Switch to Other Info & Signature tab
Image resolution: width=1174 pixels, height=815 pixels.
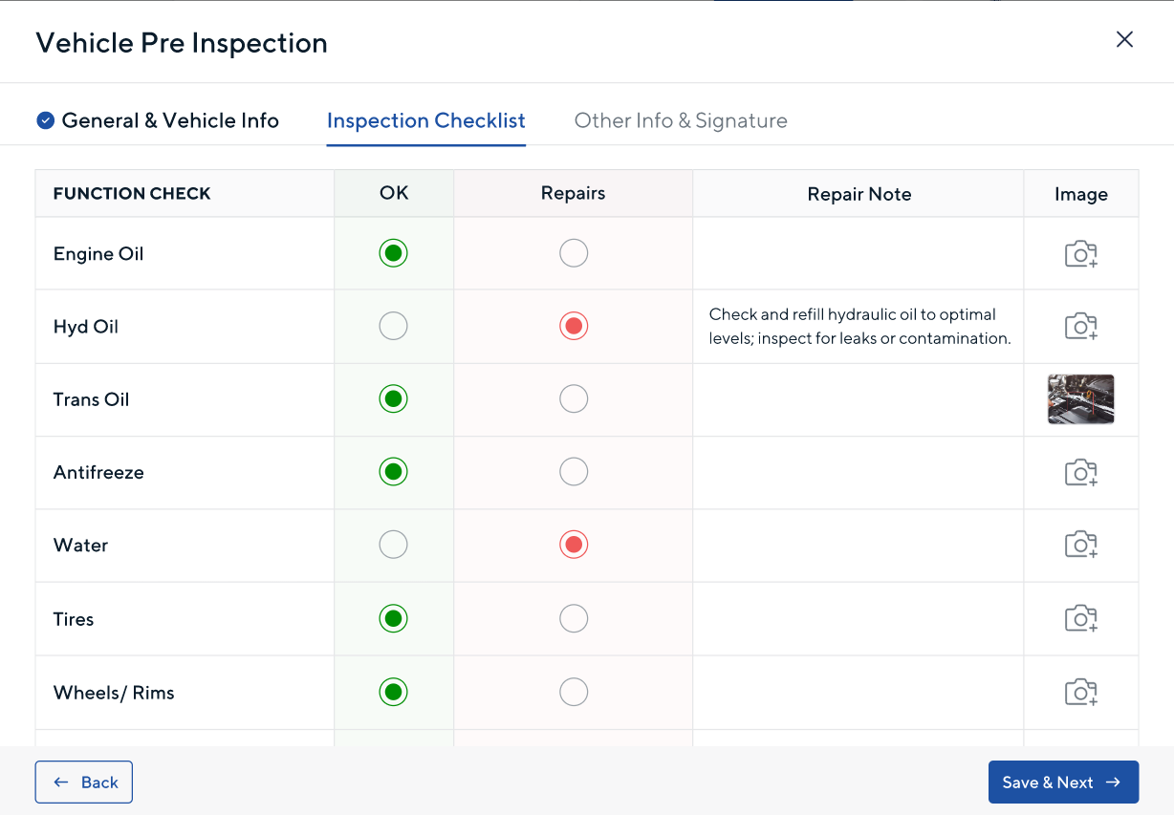[x=681, y=120]
